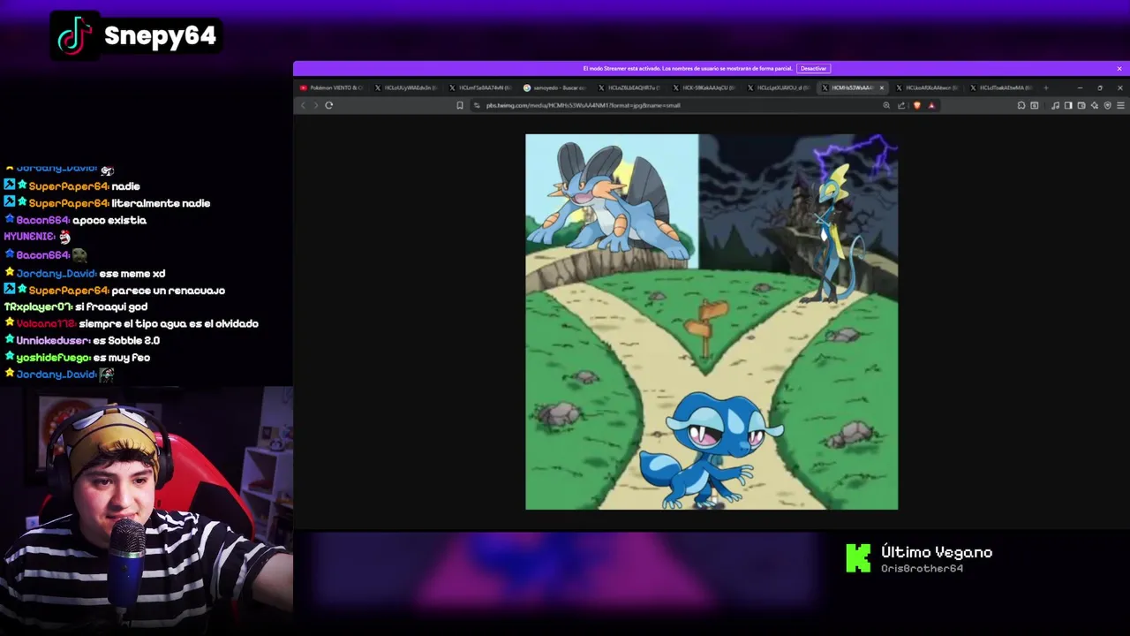The image size is (1130, 636).
Task: Bookmark this page with the bookmark icon
Action: [459, 105]
